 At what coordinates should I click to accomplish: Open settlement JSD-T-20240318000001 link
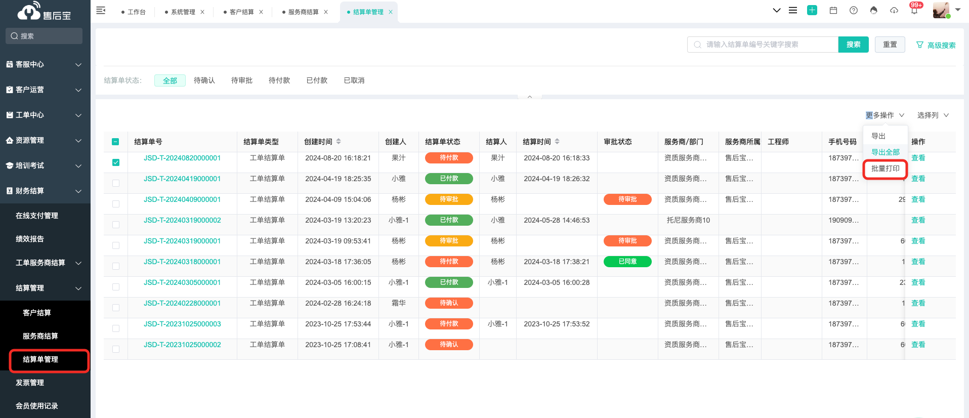coord(182,262)
